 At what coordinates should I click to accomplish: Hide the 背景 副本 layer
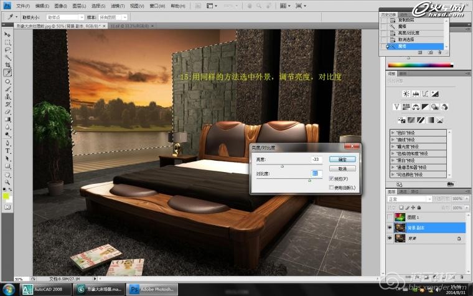tap(390, 227)
